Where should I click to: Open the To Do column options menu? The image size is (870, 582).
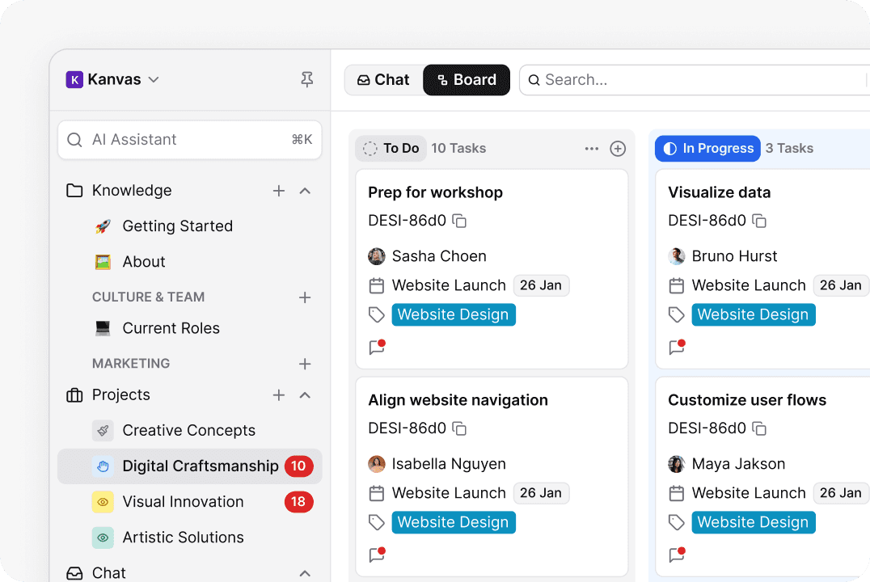point(591,148)
